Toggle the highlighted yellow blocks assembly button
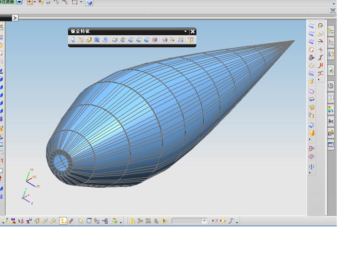The height and width of the screenshot is (265, 354). tap(63, 221)
